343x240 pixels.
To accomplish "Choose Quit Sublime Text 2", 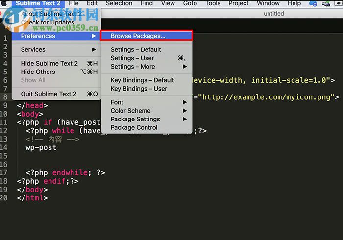I will (56, 94).
